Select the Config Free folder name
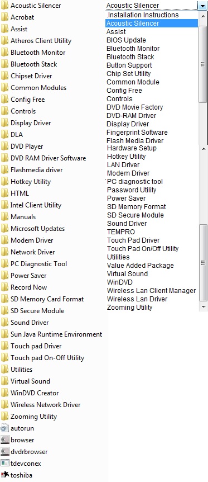This screenshot has height=482, width=208. 28,100
